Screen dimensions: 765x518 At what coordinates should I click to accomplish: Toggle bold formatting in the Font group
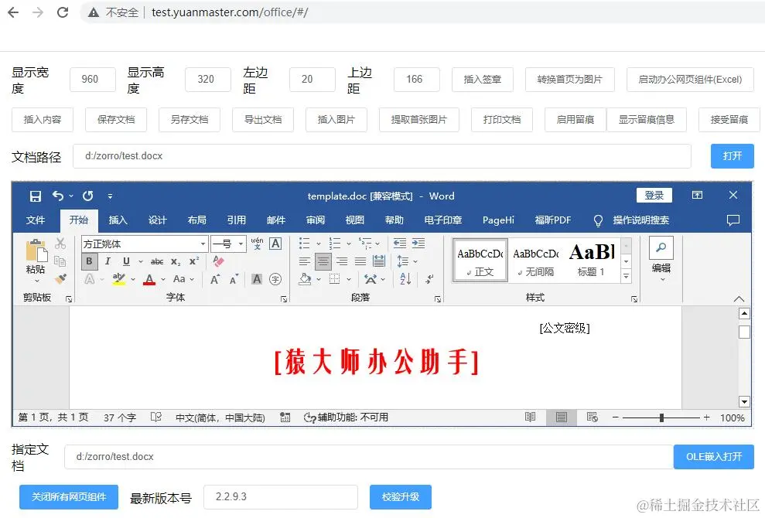click(88, 261)
